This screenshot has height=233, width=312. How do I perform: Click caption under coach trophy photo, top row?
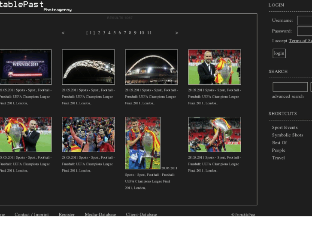214,97
